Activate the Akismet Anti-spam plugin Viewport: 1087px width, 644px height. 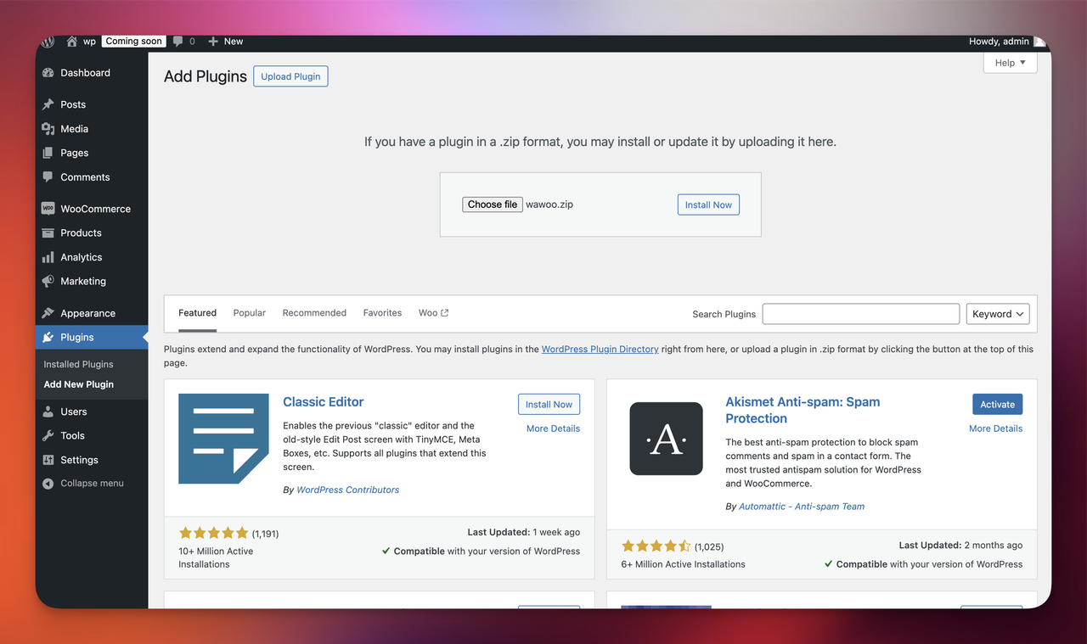[x=997, y=405]
